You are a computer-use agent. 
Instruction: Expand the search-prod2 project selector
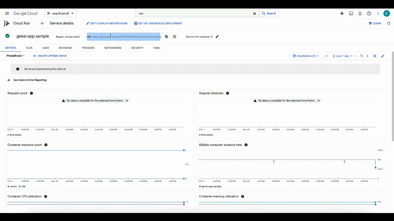point(60,14)
